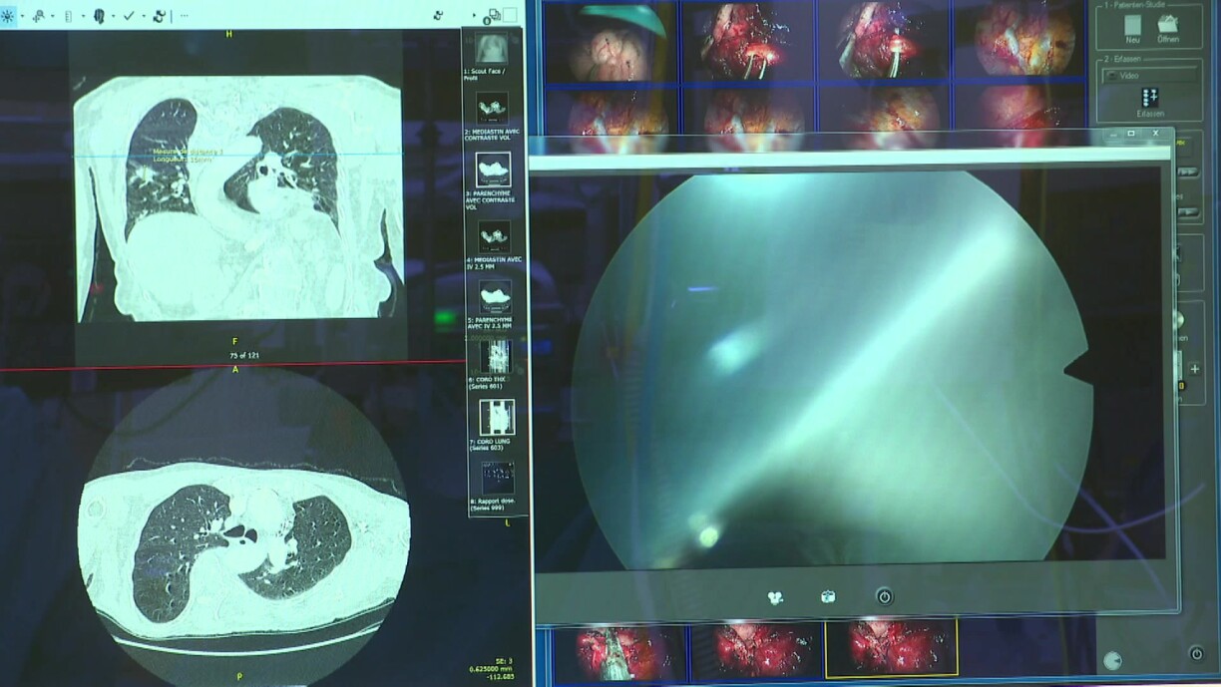
Task: Open the dropdown arrow beside brightness tool
Action: pos(23,17)
